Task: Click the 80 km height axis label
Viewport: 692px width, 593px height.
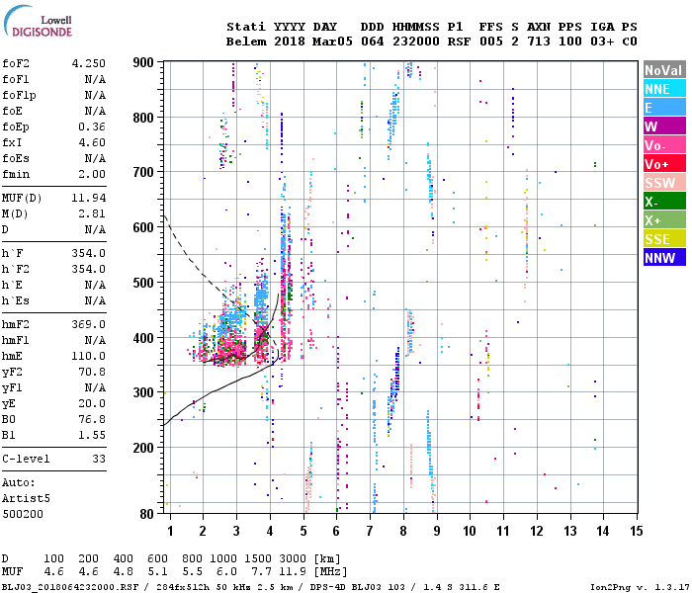Action: 146,515
